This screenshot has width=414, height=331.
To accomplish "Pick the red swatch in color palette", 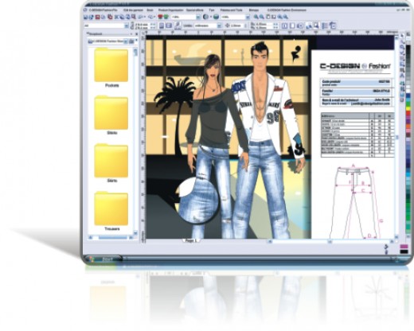I will pos(408,112).
